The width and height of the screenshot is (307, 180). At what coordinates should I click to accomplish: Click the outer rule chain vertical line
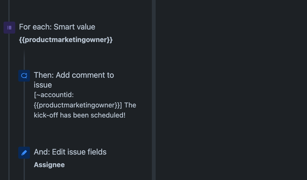[9, 92]
